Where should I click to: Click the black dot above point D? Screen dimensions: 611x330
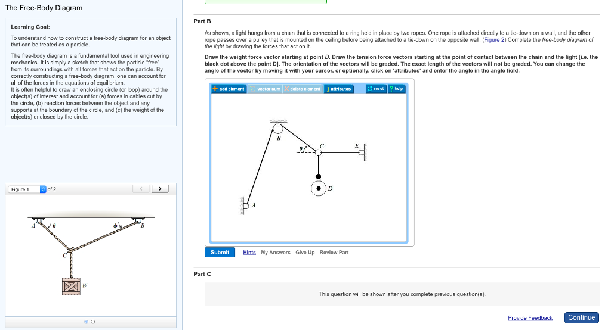(319, 176)
